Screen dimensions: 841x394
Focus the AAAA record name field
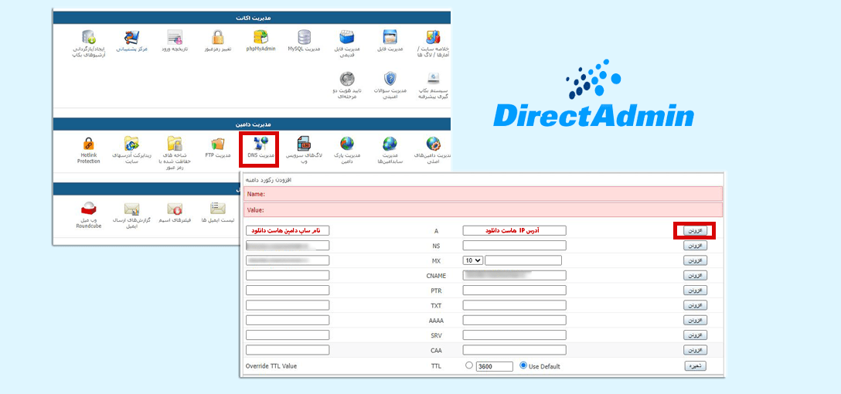pyautogui.click(x=288, y=320)
